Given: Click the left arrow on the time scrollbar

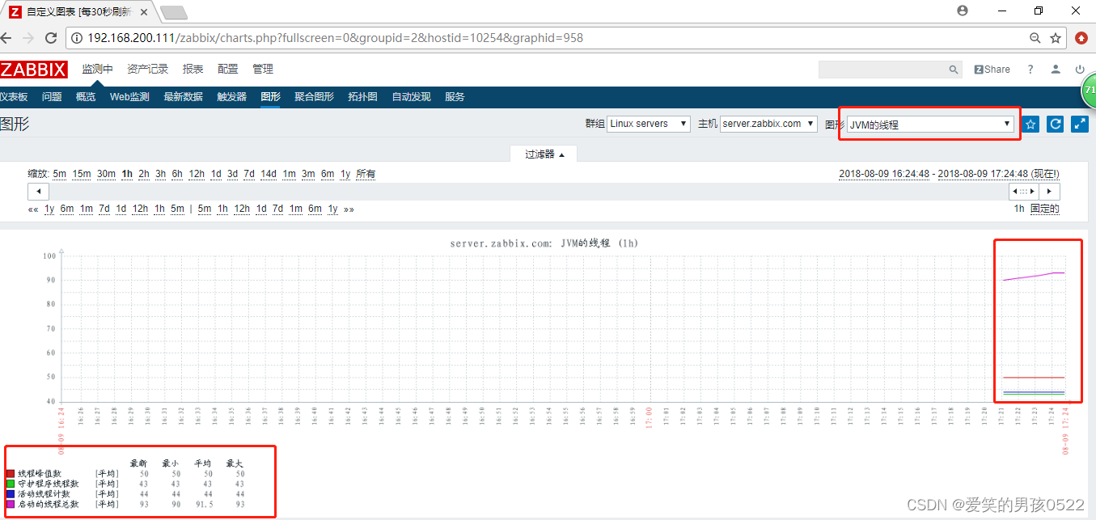Looking at the screenshot, I should coord(38,191).
